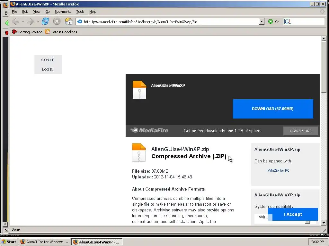Switch to AlienGUIse for Windows taskbar window
The image size is (329, 246).
(x=44, y=242)
